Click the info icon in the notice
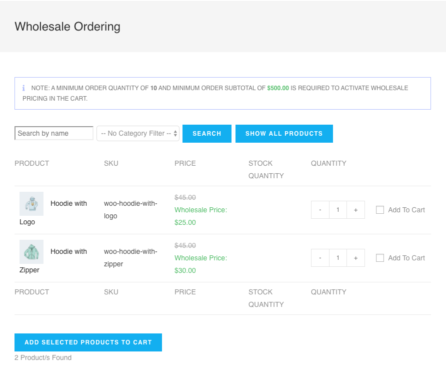 [x=23, y=88]
